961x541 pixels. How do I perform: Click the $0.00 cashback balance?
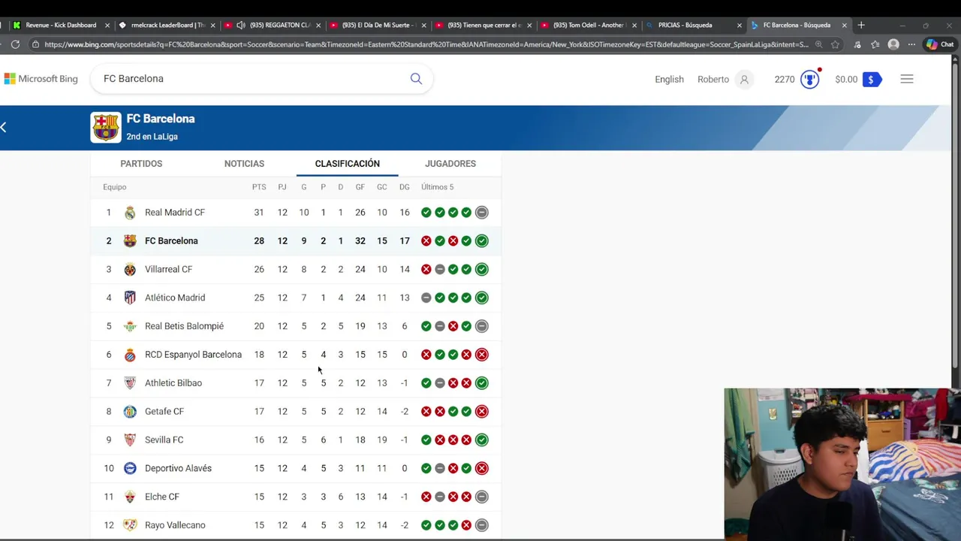[x=846, y=79]
